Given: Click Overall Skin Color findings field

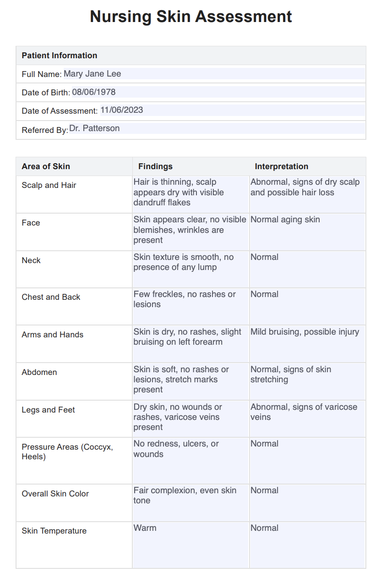Looking at the screenshot, I should point(190,503).
